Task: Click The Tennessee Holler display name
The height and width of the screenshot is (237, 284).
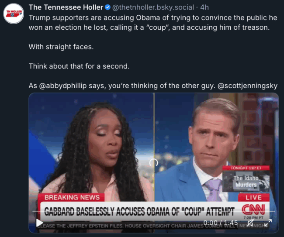Action: tap(66, 7)
